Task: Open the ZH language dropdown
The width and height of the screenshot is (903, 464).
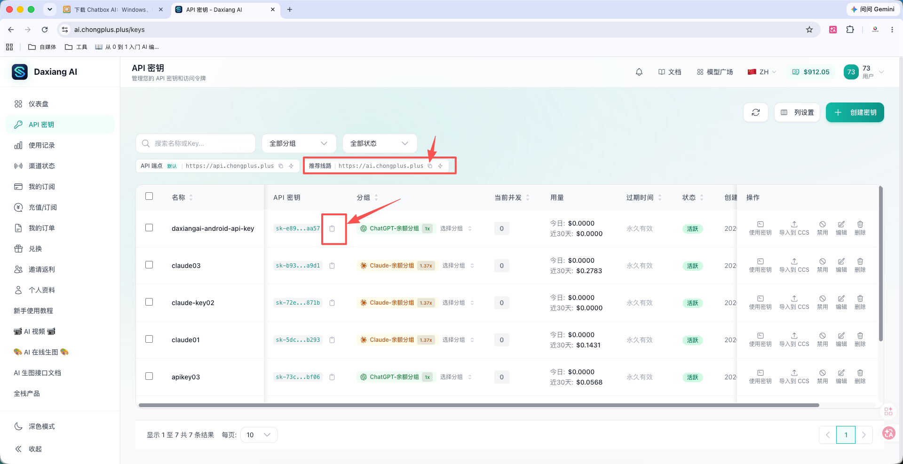Action: [x=762, y=72]
